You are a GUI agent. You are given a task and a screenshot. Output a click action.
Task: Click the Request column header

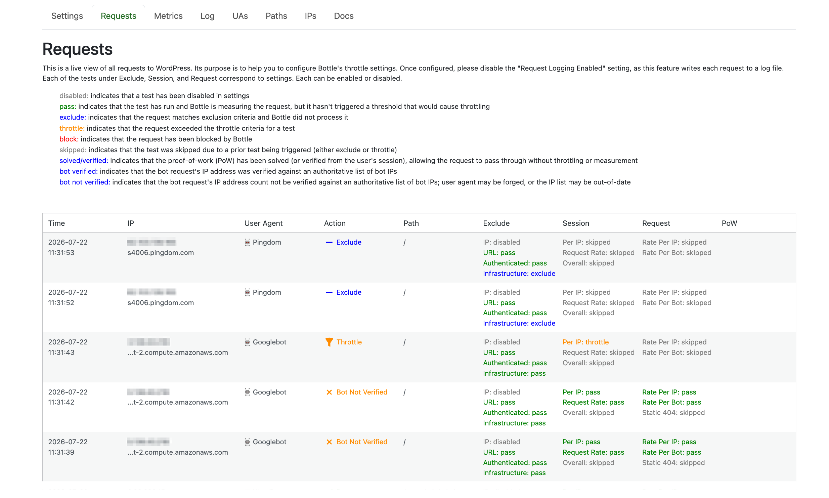656,223
